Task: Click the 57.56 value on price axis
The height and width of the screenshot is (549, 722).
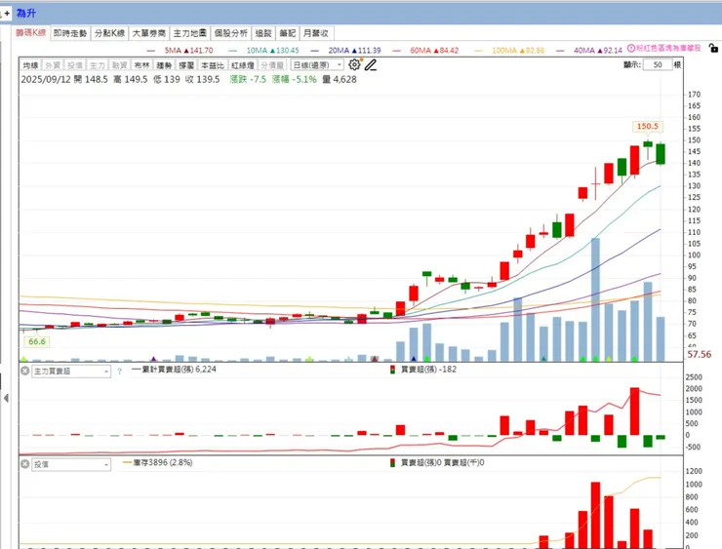Action: pos(699,354)
